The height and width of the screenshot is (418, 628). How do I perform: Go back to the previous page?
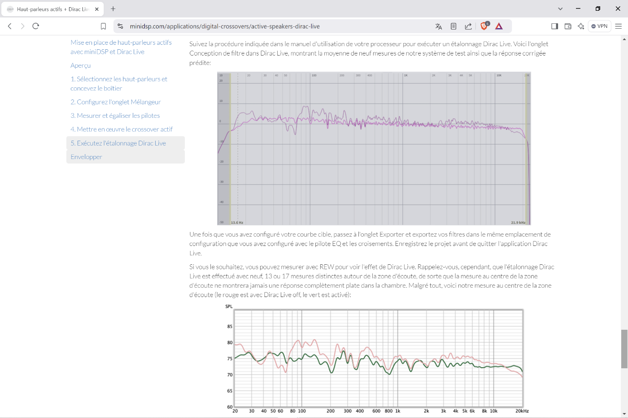(10, 26)
